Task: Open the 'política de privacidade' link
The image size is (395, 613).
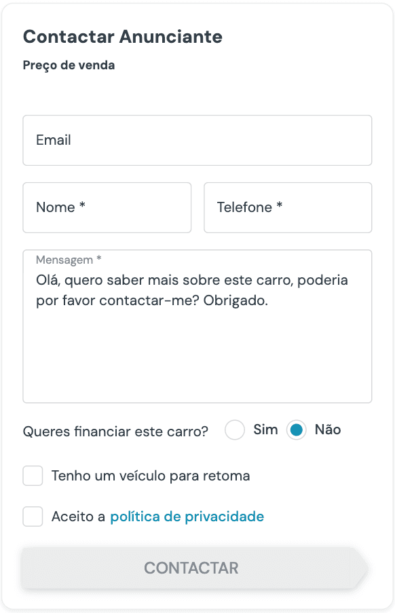Action: [187, 516]
